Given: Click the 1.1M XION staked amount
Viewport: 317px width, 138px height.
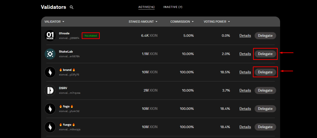Looking at the screenshot, I should click(150, 54).
